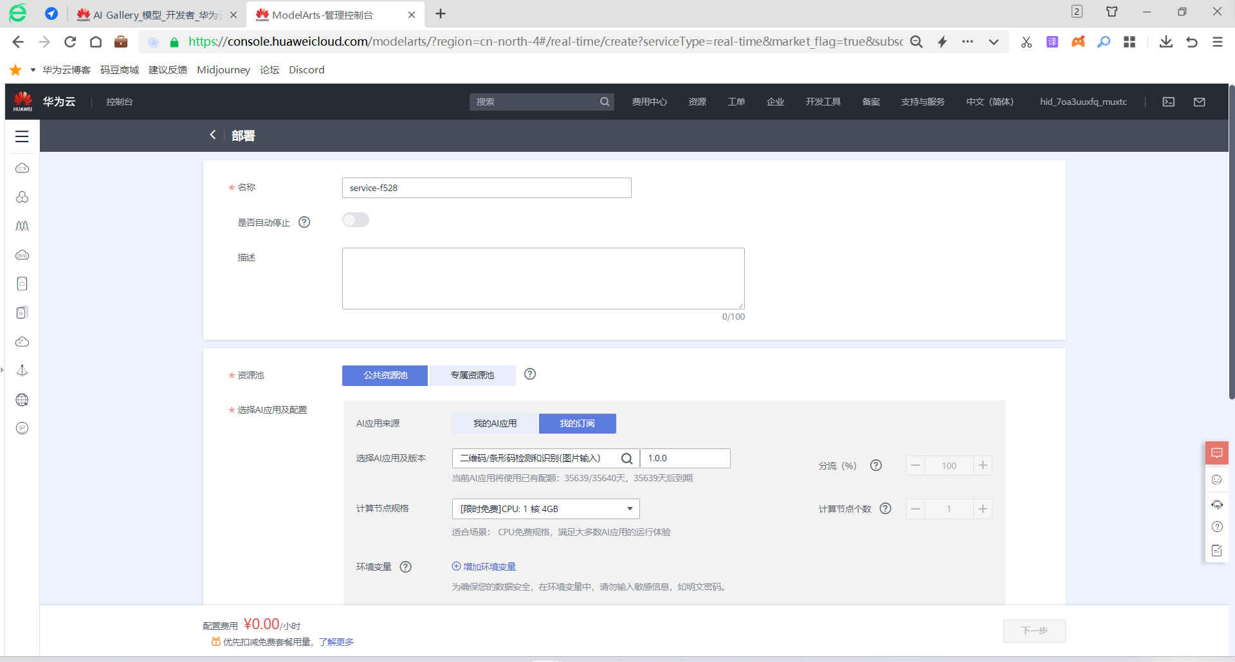
Task: Open the 备案 menu item
Action: tap(871, 102)
